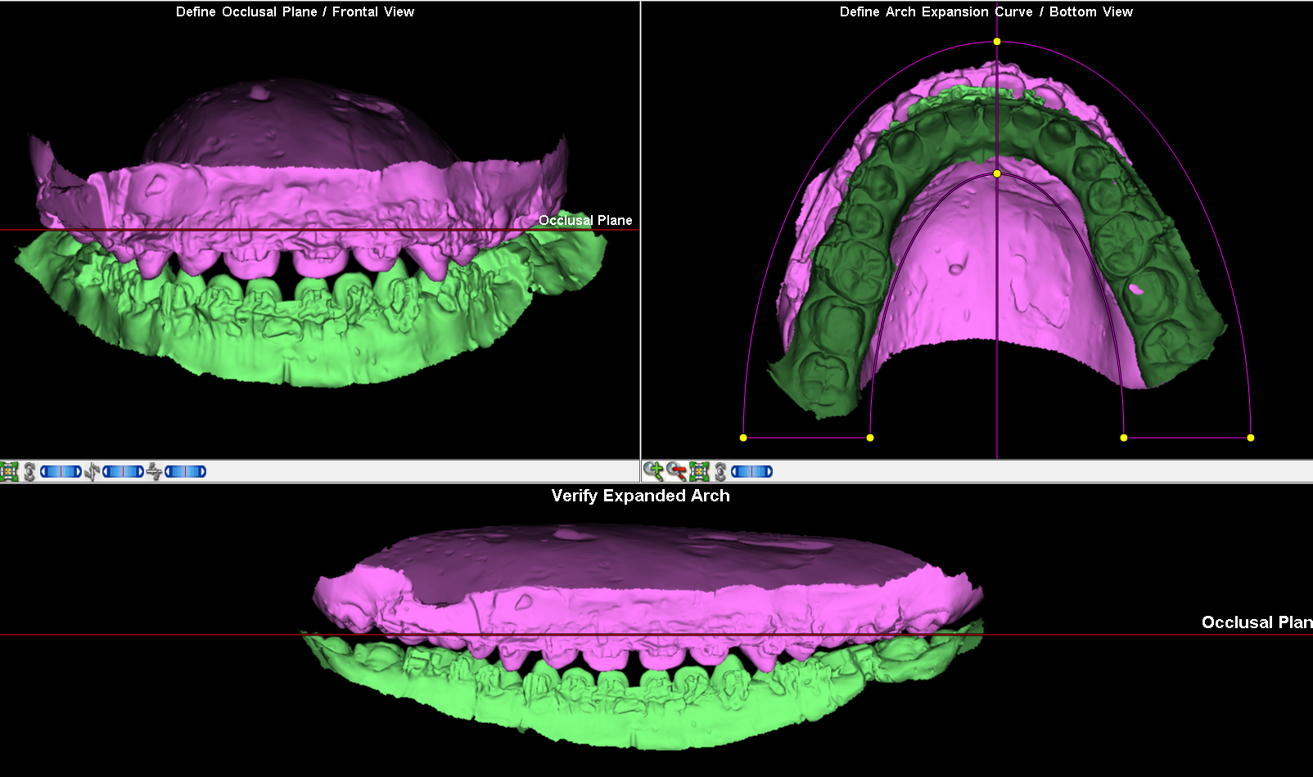The height and width of the screenshot is (777, 1313).
Task: Click the 'Occlusal Plane' label in Frontal View
Action: pos(585,220)
